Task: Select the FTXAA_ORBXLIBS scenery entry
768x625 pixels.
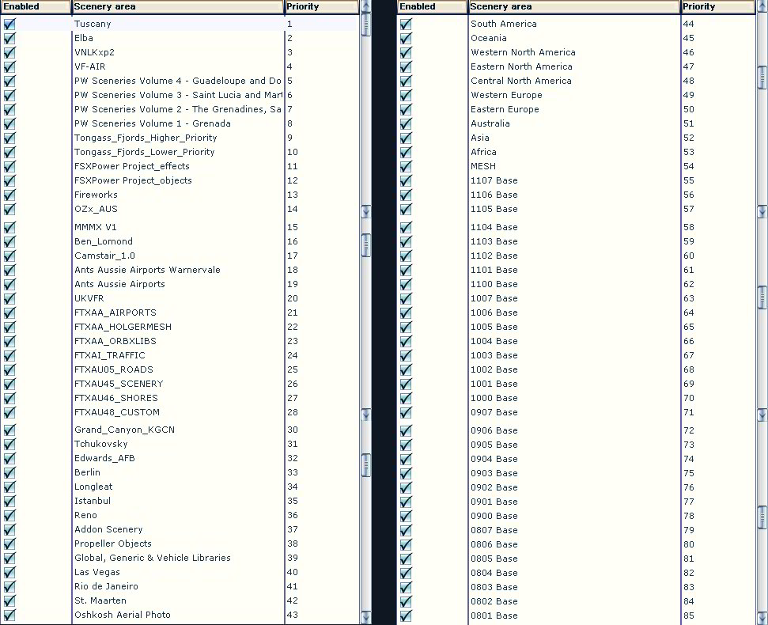Action: pos(115,341)
